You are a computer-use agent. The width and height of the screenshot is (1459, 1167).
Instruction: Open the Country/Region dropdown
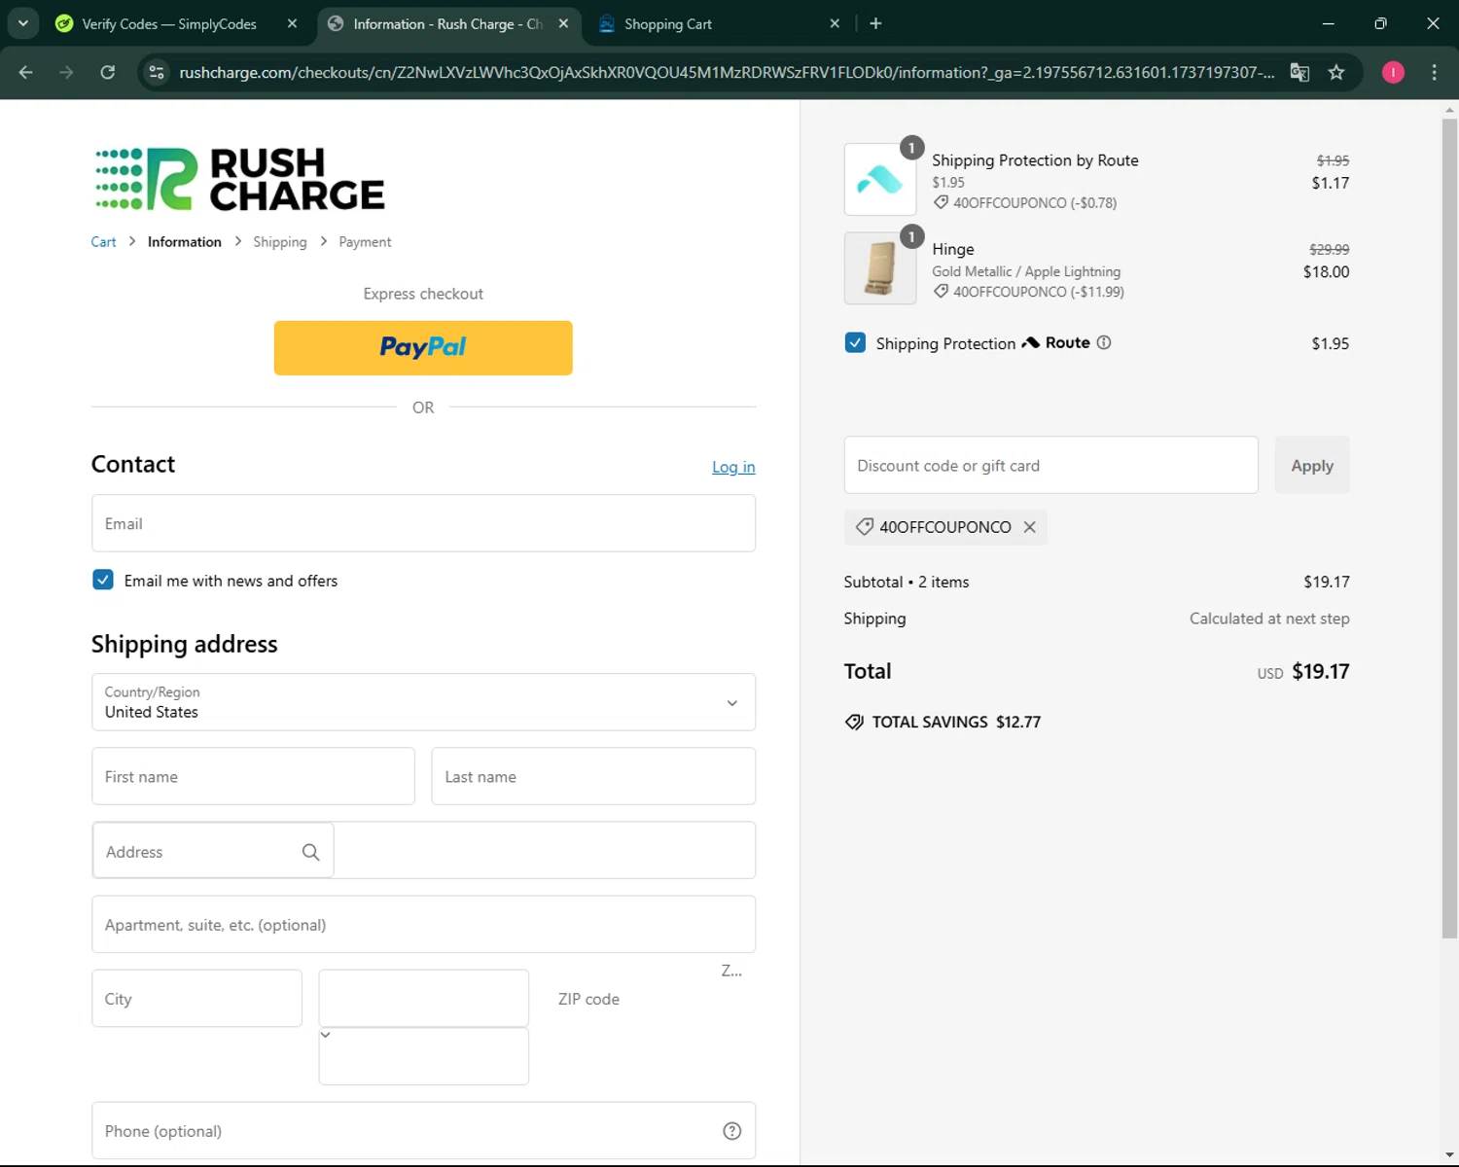423,702
